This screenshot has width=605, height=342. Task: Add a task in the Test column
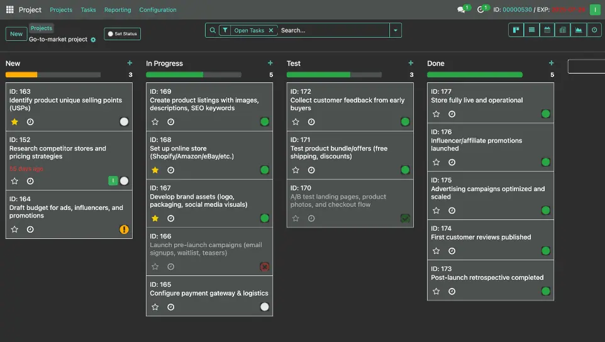point(411,63)
